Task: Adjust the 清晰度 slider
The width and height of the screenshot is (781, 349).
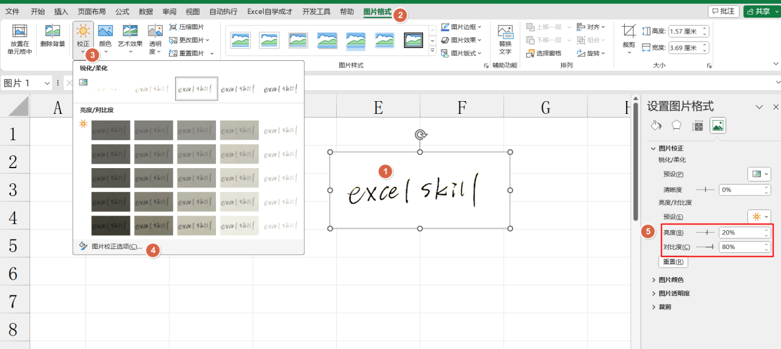Action: click(x=705, y=190)
